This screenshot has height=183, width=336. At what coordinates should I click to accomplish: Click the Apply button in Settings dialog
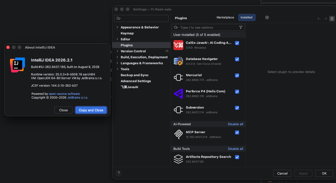303,173
